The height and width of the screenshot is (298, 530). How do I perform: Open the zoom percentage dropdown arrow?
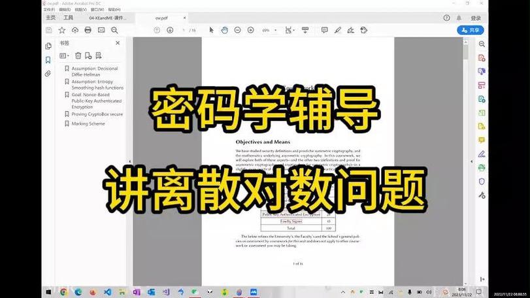click(x=276, y=30)
